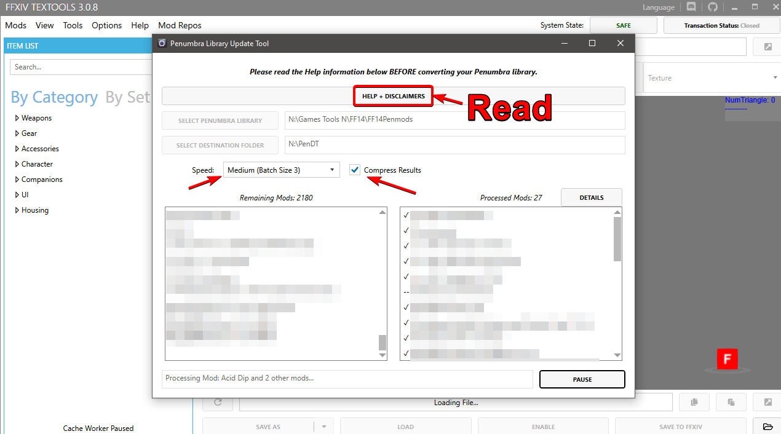
Task: Click the red F marker in viewport
Action: [x=727, y=359]
